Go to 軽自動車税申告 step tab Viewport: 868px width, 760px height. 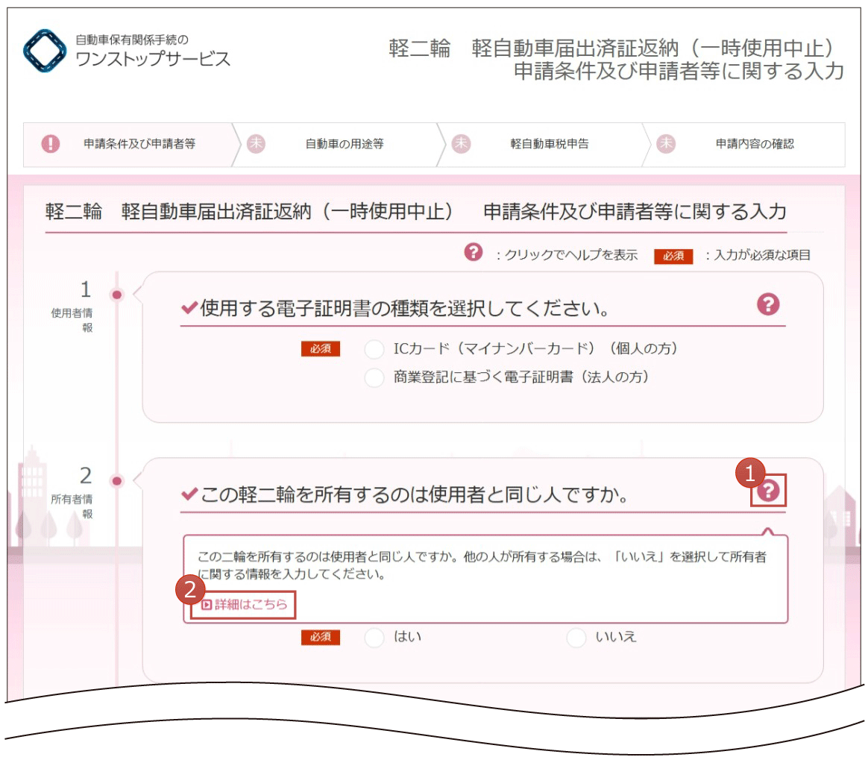[544, 145]
